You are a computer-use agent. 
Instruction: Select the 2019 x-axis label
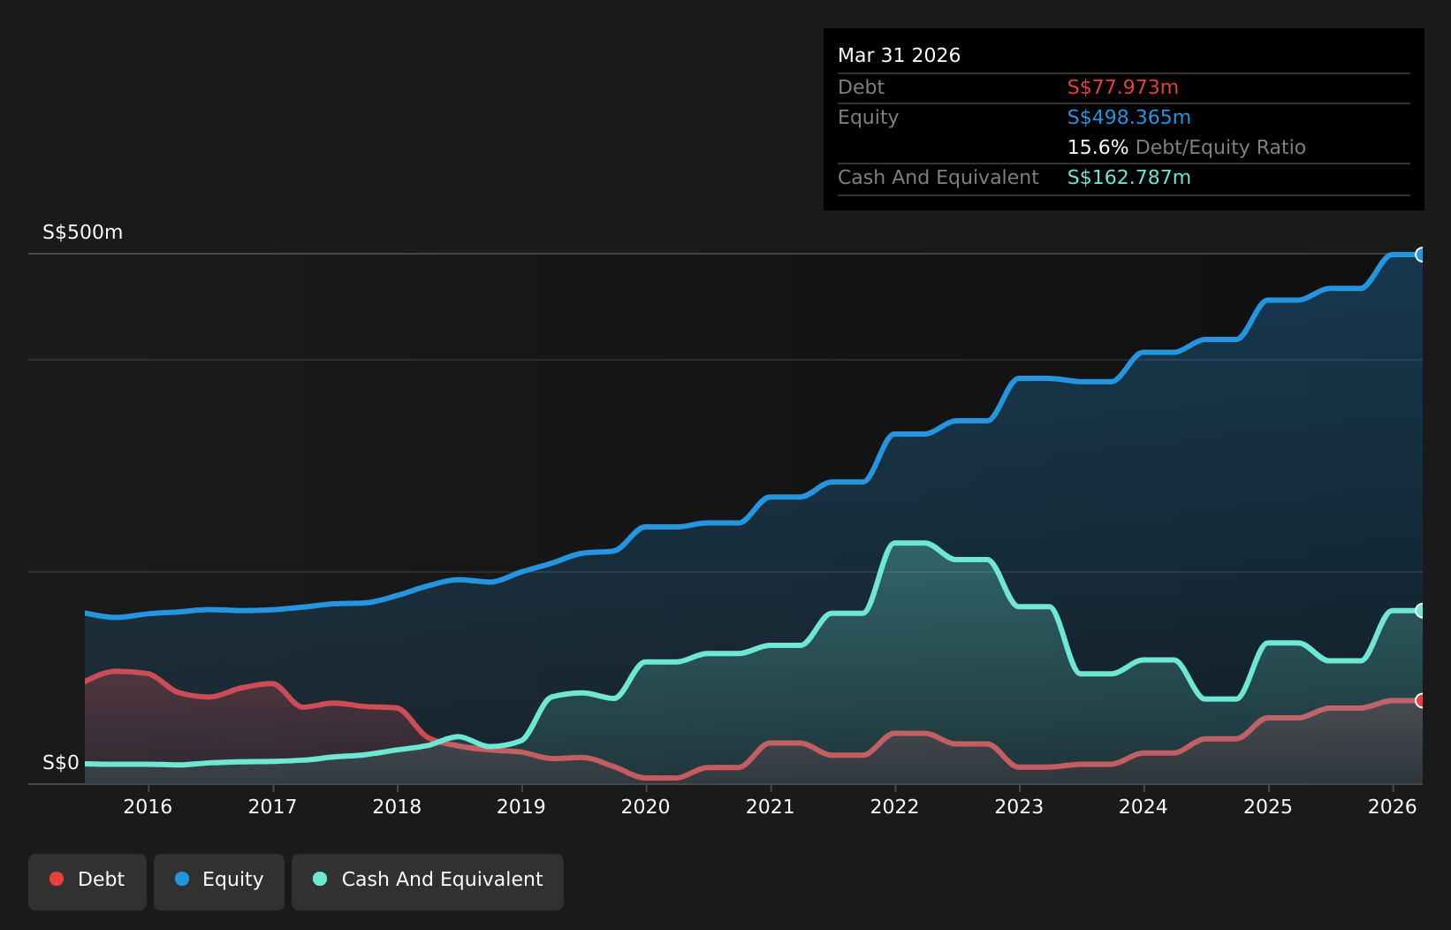[x=521, y=806]
